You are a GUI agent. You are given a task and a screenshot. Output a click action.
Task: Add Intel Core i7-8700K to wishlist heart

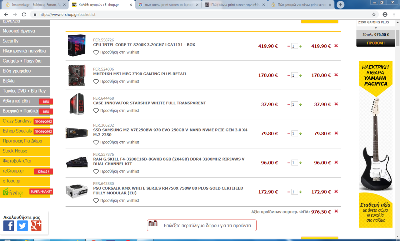click(x=96, y=52)
